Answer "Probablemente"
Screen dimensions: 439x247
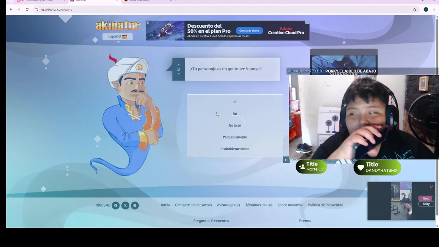235,137
